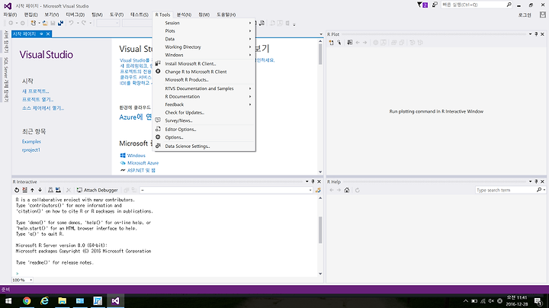Open the R Tools menu
This screenshot has height=308, width=549.
tap(162, 14)
